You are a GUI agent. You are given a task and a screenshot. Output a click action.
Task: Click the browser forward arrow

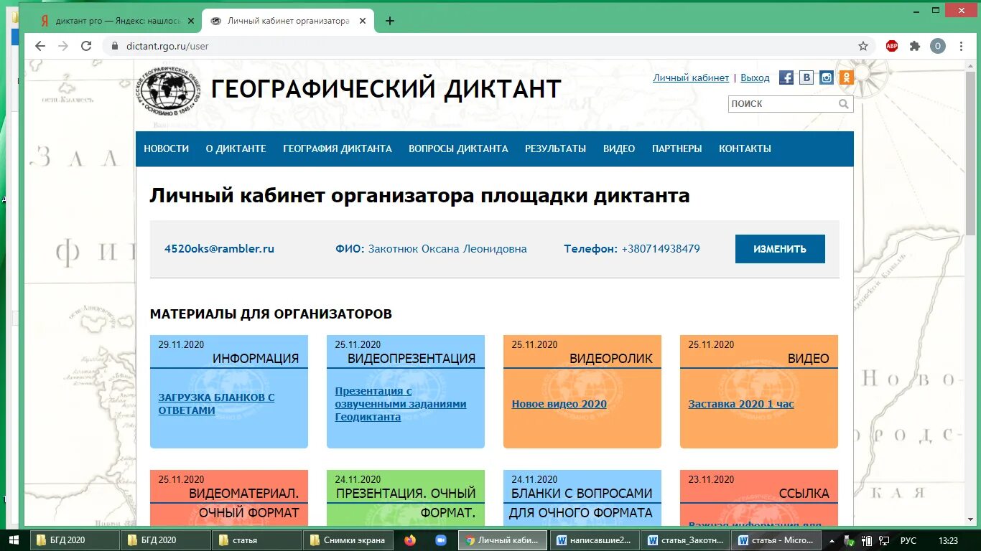[63, 46]
